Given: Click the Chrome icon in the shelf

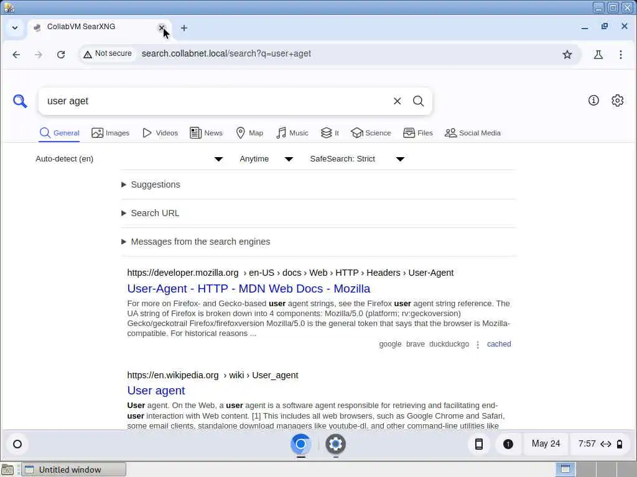Looking at the screenshot, I should (x=300, y=444).
